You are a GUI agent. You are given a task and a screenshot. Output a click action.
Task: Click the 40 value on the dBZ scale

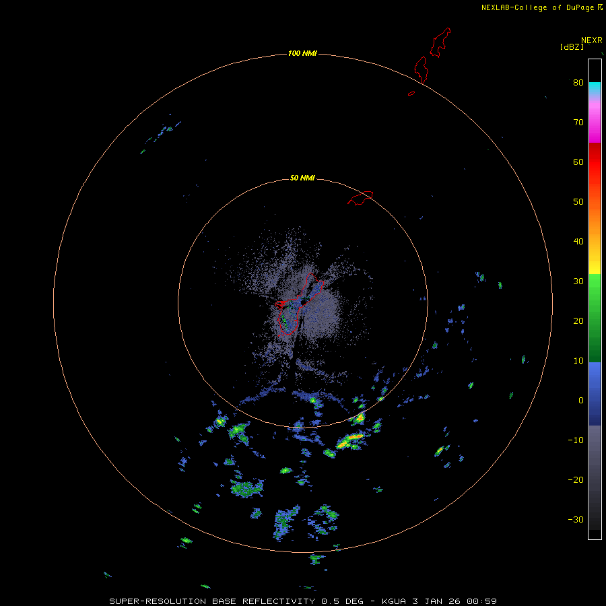[x=578, y=242]
